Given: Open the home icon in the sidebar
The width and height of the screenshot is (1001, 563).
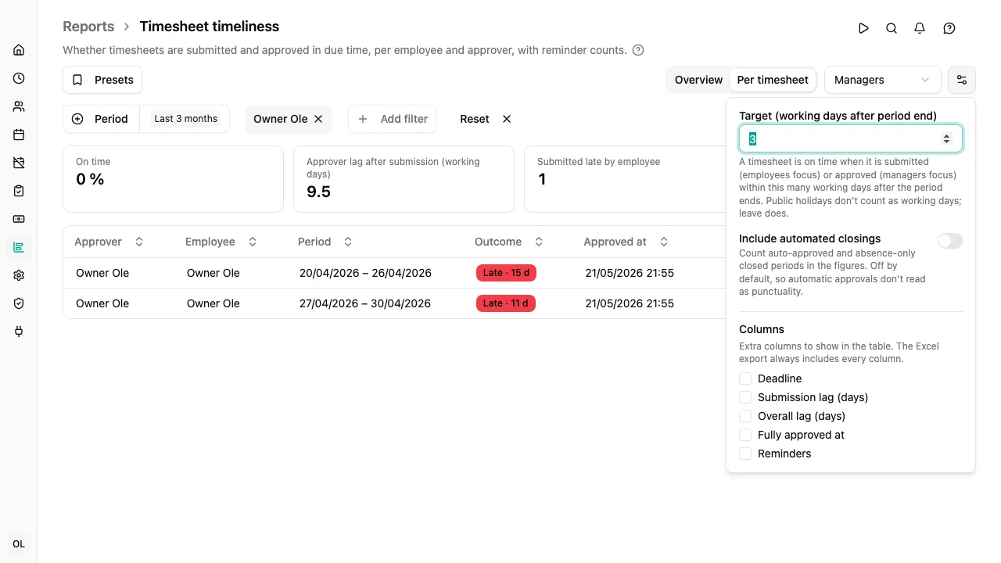Looking at the screenshot, I should (19, 50).
